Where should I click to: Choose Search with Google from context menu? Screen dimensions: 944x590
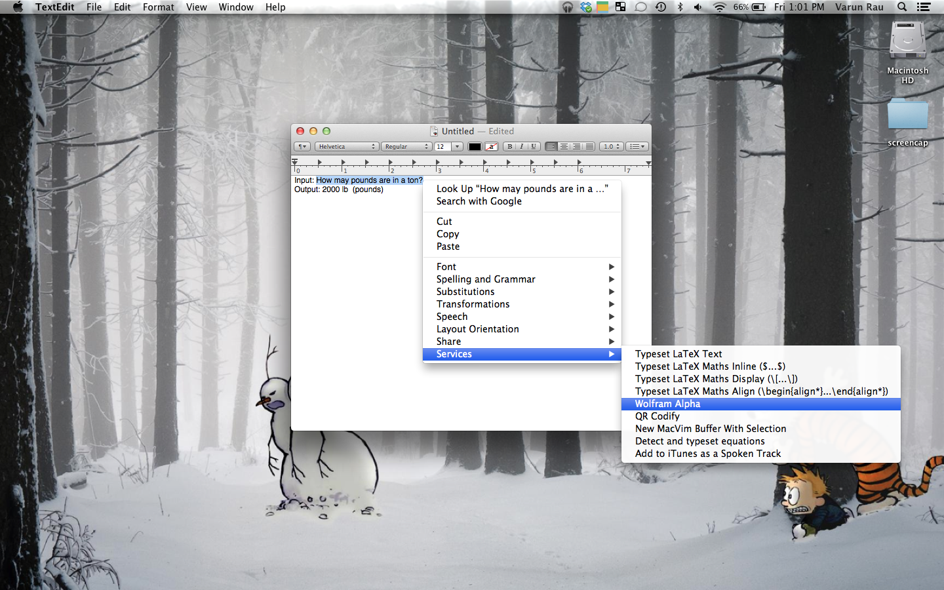click(522, 201)
